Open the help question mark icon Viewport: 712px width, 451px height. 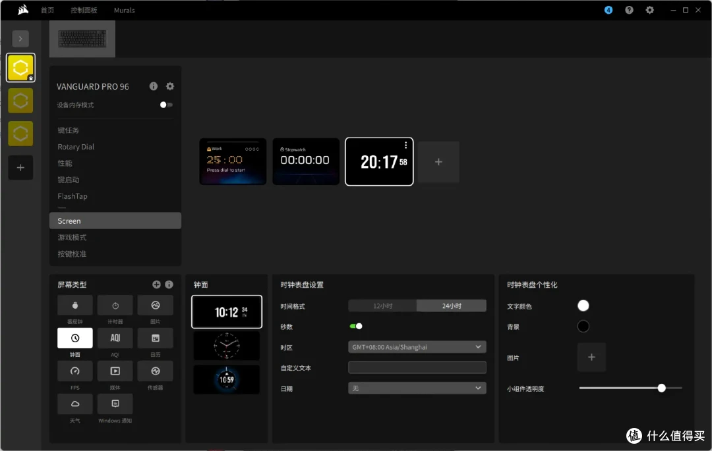(629, 10)
